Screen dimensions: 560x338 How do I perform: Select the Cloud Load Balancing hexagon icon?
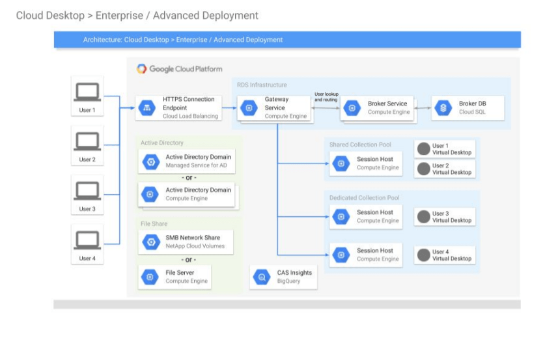(147, 107)
